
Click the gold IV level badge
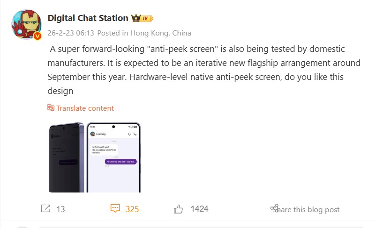click(x=148, y=18)
